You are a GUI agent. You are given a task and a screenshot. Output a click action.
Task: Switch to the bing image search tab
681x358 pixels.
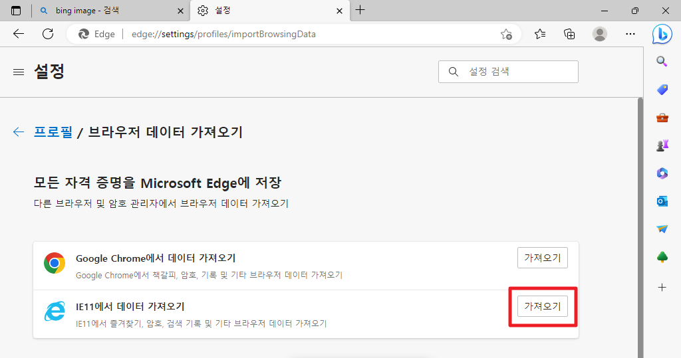coord(112,11)
